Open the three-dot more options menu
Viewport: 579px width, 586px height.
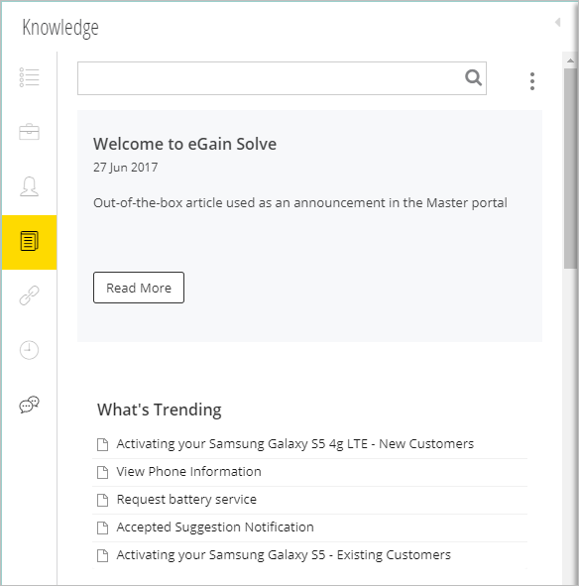click(532, 81)
